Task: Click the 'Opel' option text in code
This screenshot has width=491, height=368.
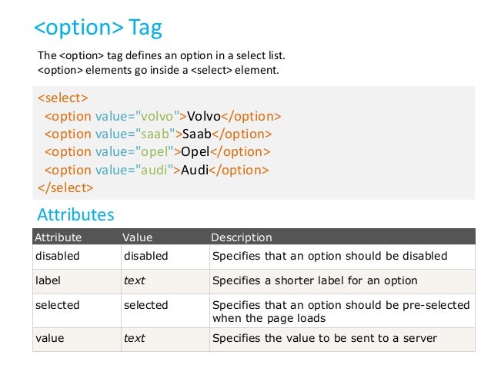Action: [195, 152]
